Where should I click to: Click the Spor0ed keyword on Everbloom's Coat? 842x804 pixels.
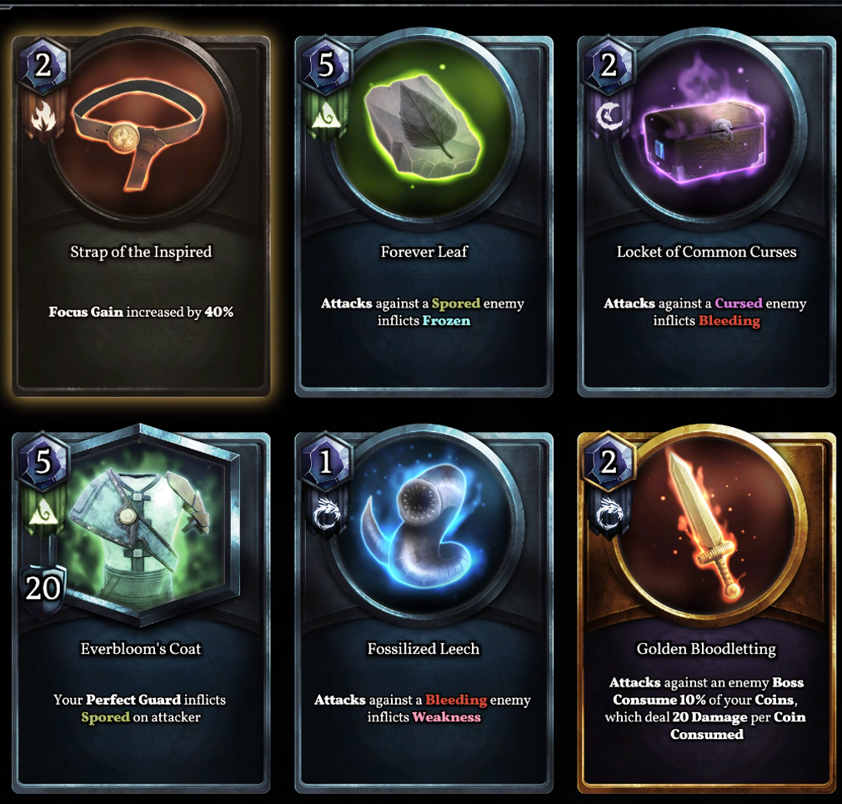[105, 717]
